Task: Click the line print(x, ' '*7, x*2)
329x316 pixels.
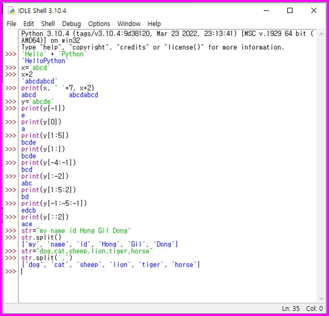Action: (x=58, y=88)
